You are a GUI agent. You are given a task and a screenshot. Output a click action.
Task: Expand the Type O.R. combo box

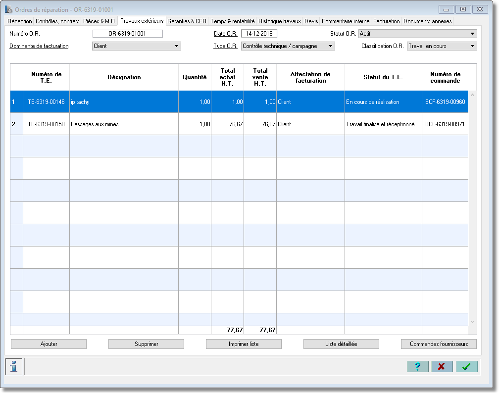[330, 46]
